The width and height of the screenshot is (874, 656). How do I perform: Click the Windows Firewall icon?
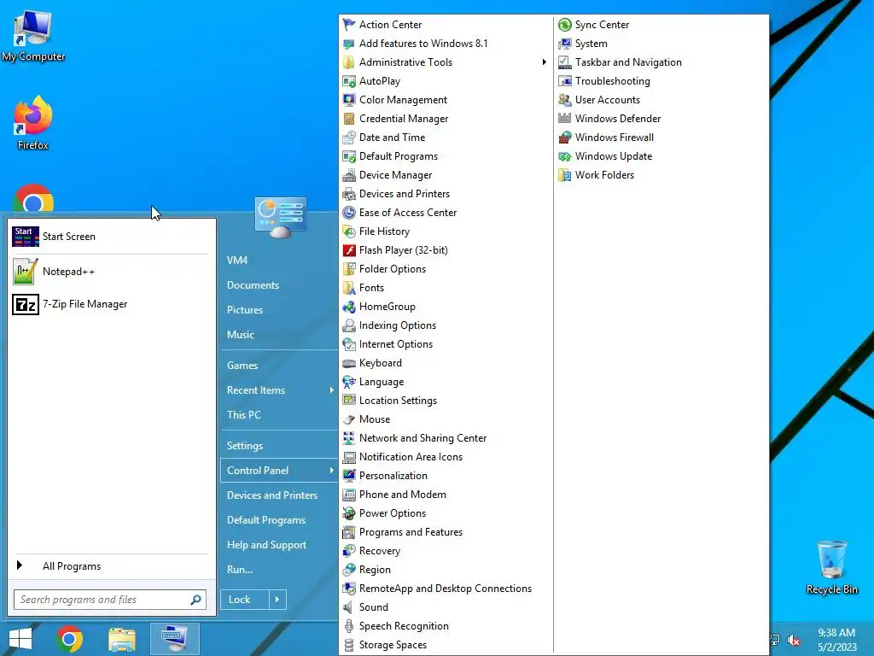[x=565, y=138]
